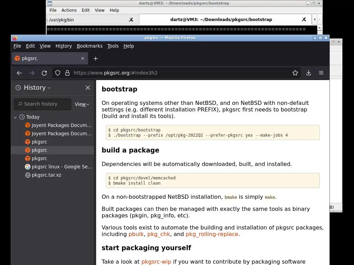Open the Edit menu in Firefox
Screen dimensions: 354x265
click(x=30, y=46)
